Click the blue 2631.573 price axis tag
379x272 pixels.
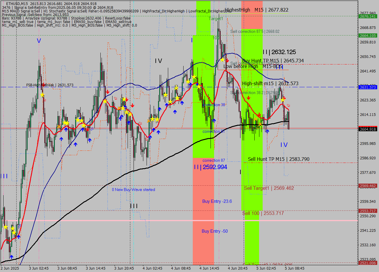point(367,87)
